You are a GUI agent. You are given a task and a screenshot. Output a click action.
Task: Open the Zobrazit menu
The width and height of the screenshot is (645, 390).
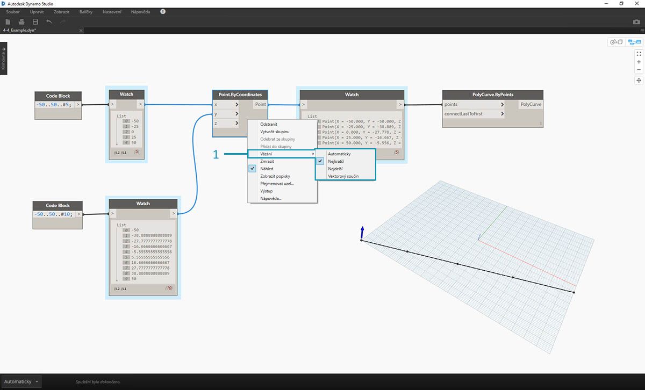(x=62, y=11)
